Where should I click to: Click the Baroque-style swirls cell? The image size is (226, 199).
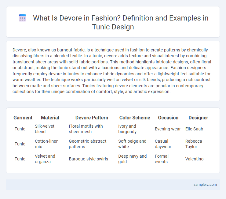[x=92, y=159]
